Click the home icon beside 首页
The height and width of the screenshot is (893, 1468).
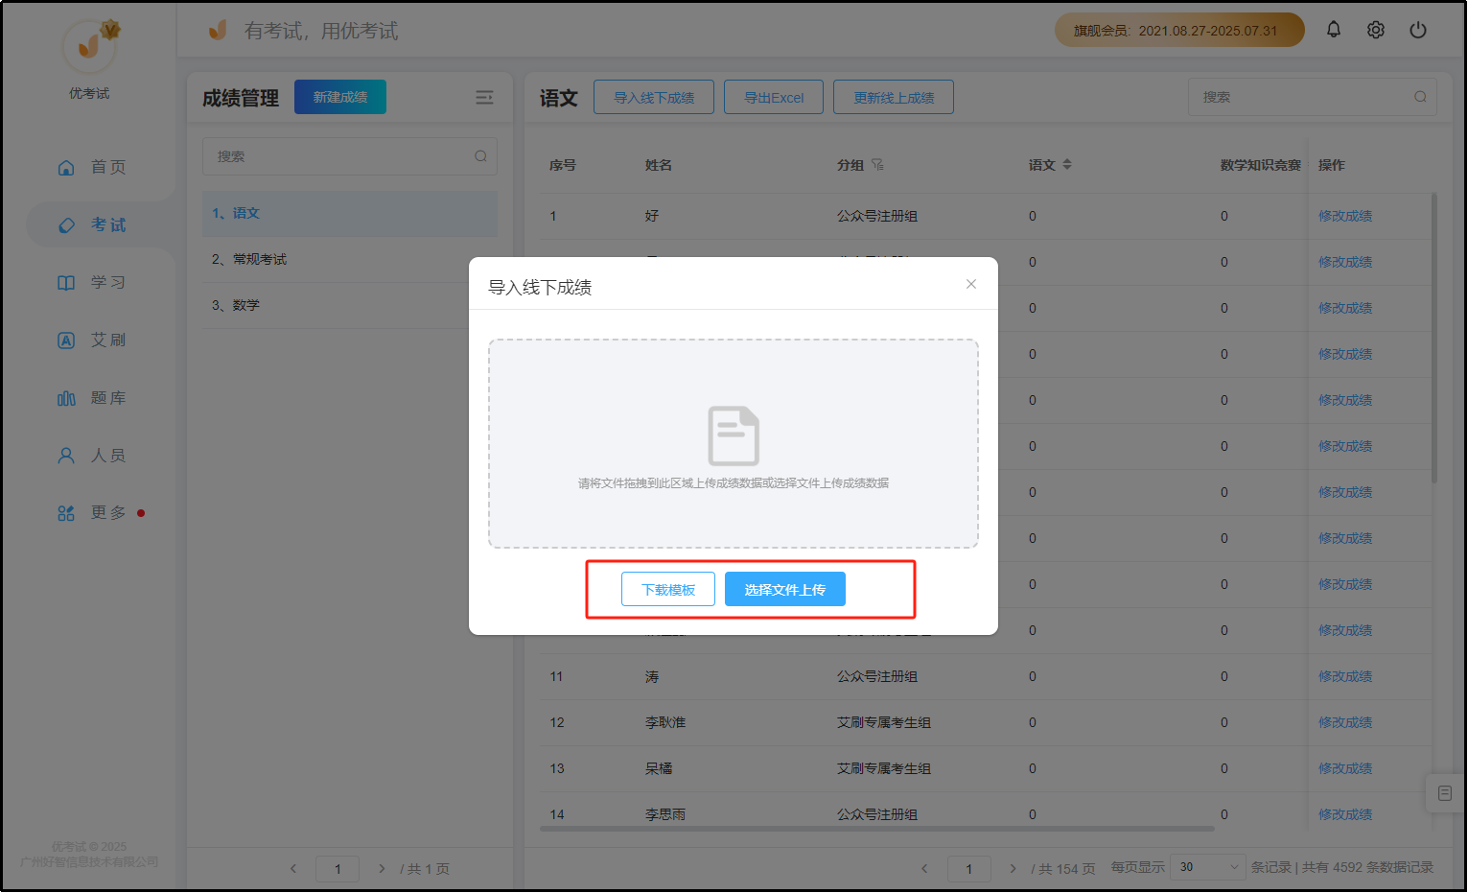[66, 168]
